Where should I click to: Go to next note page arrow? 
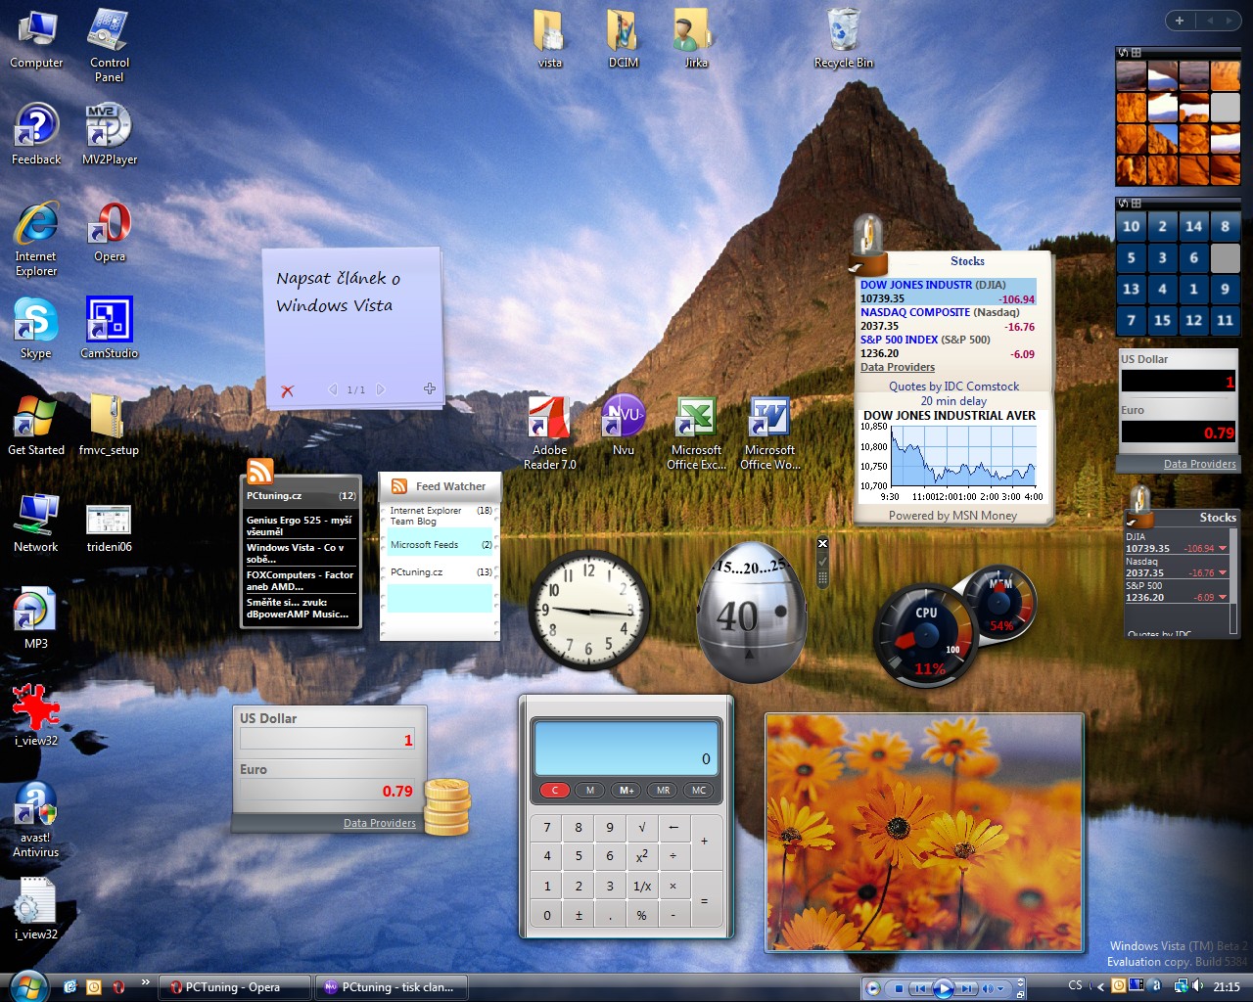(381, 389)
